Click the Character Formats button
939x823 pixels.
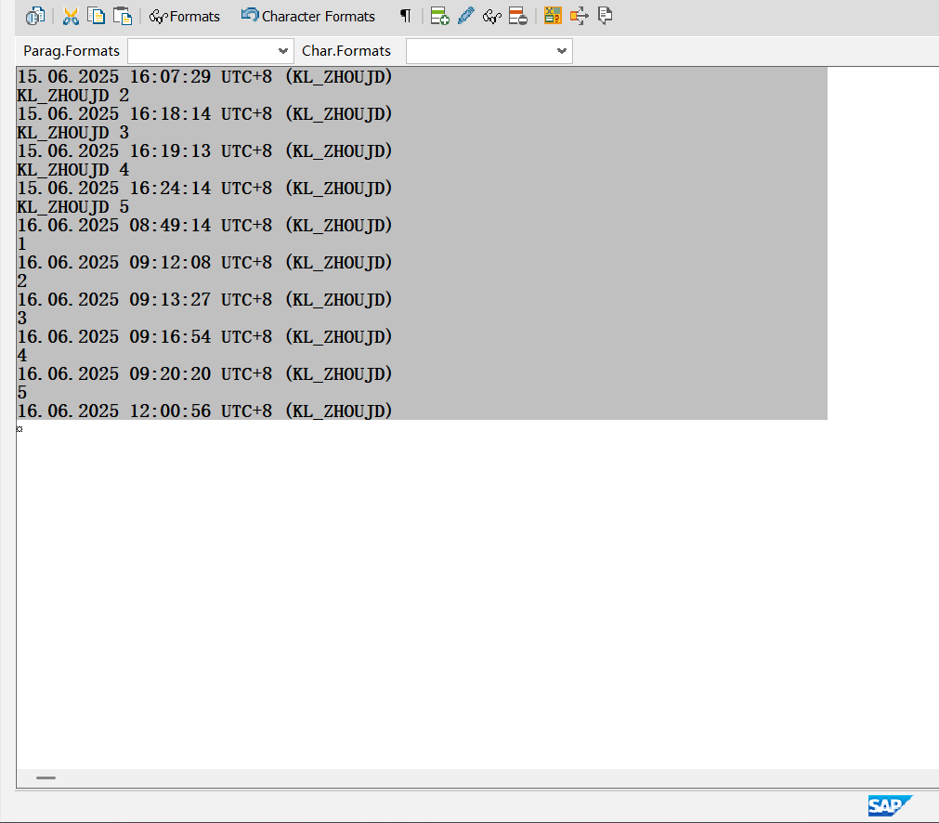[307, 16]
